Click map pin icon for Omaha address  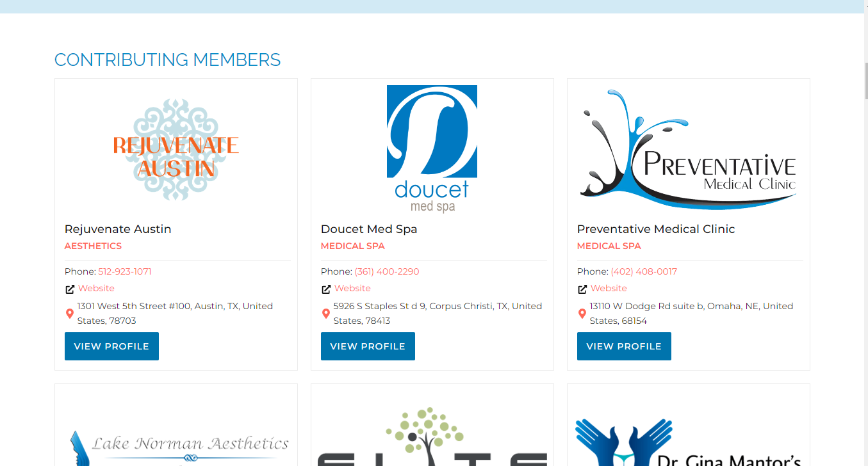tap(582, 314)
